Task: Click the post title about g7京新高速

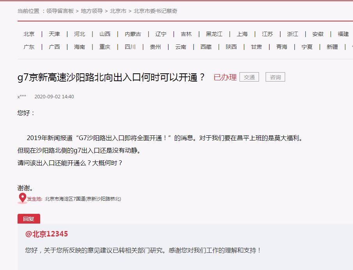Action: pyautogui.click(x=111, y=77)
